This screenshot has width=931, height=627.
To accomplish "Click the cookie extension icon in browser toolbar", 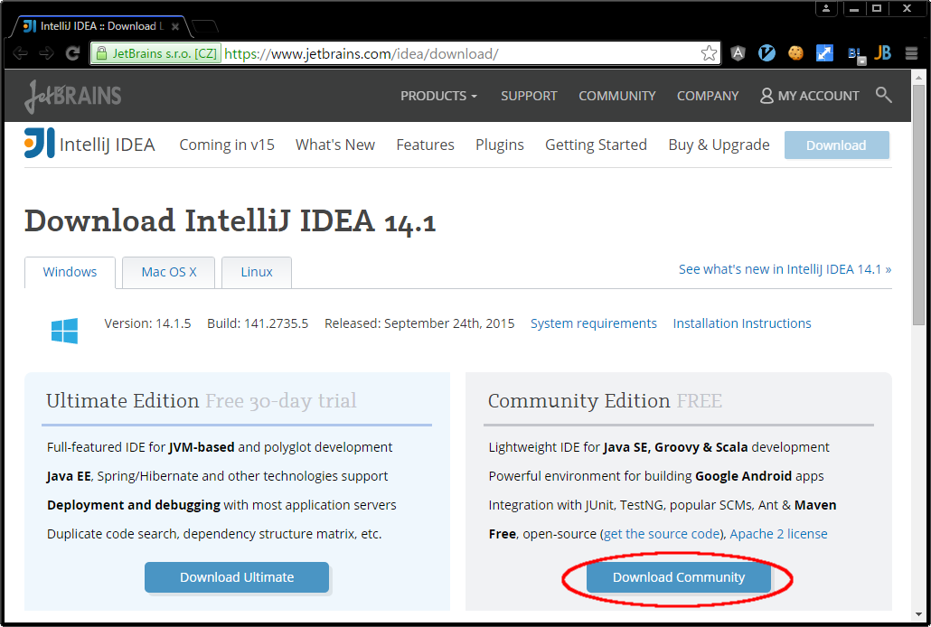I will pos(795,53).
